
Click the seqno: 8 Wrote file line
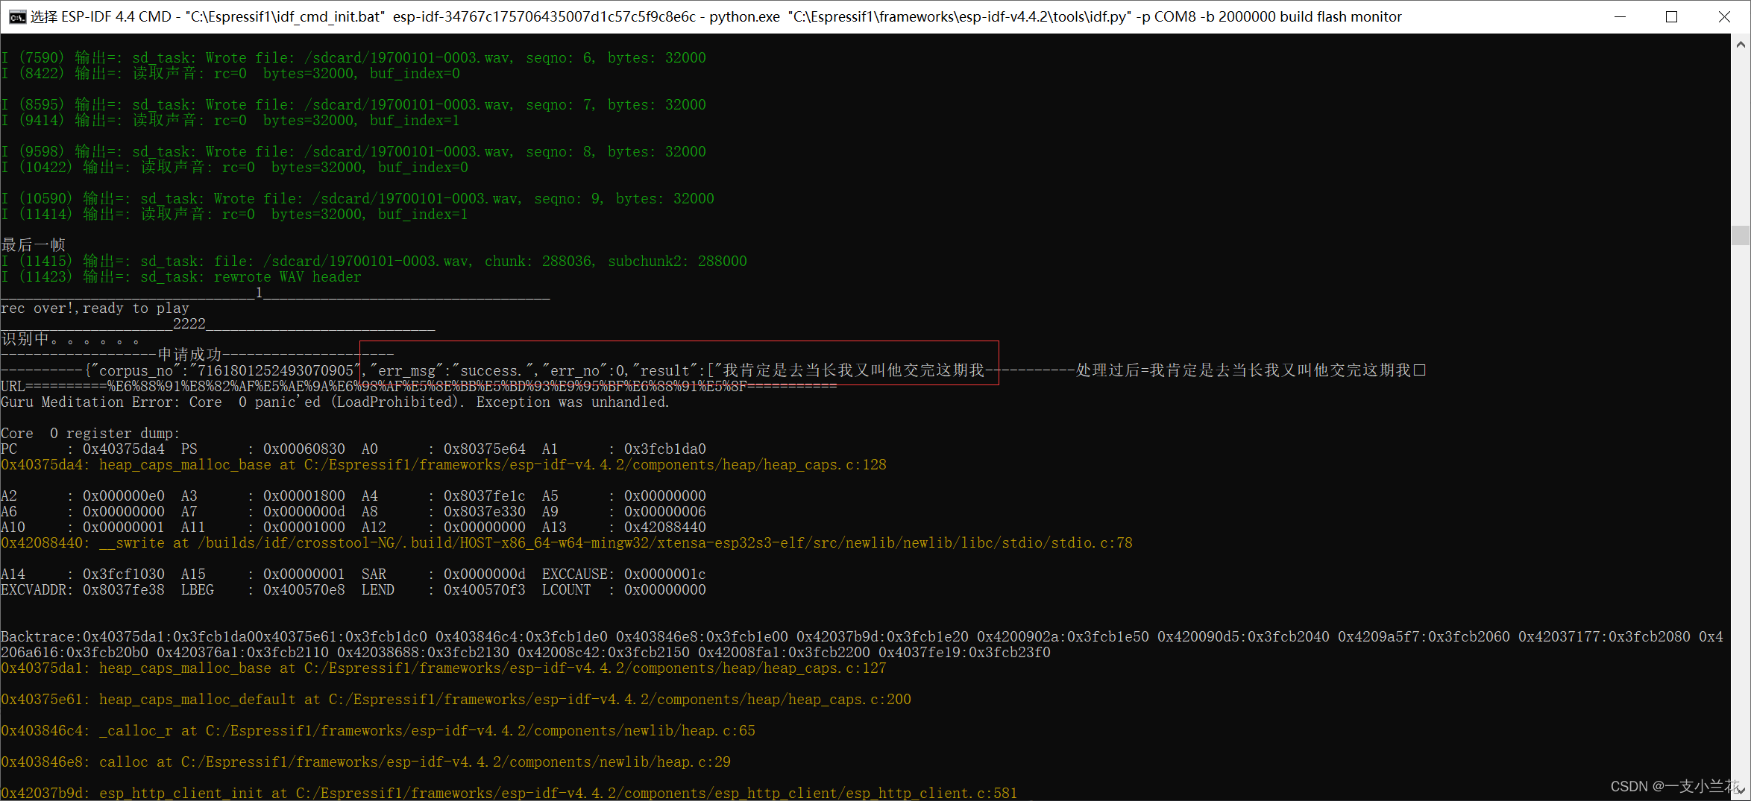(x=353, y=151)
